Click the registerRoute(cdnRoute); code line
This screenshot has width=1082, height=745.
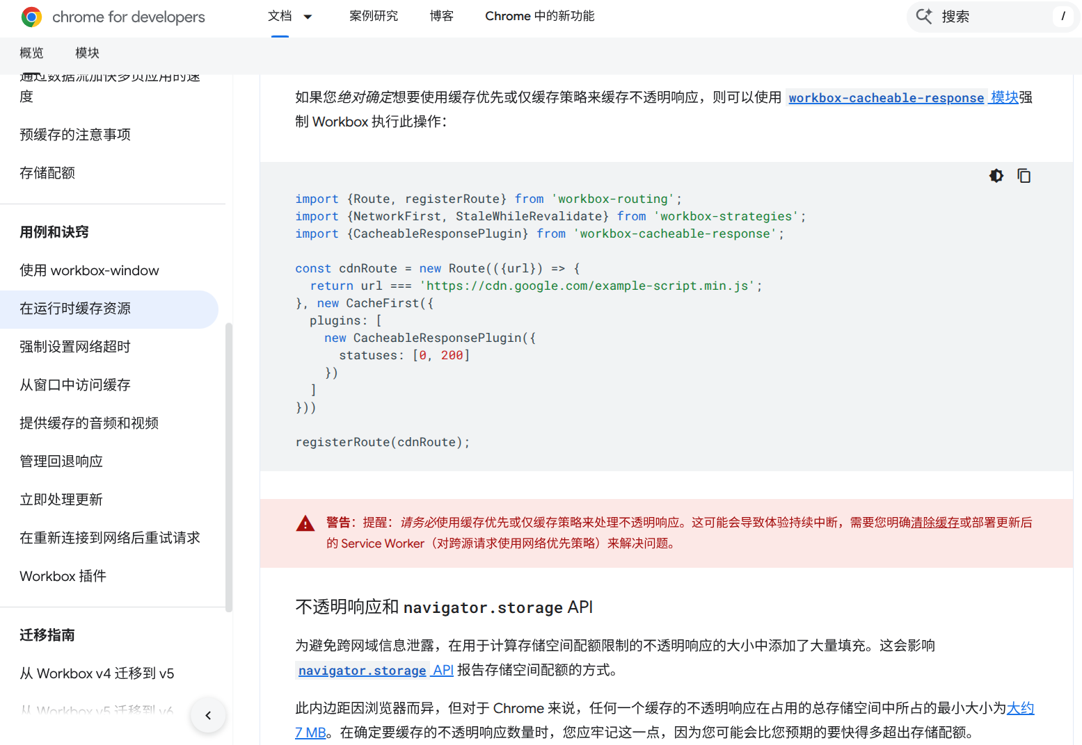tap(383, 442)
